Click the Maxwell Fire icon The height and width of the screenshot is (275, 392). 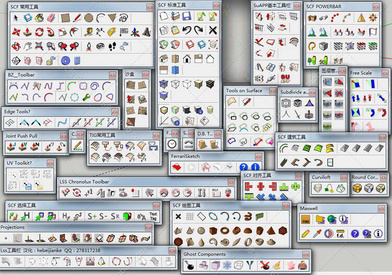[x=306, y=219]
